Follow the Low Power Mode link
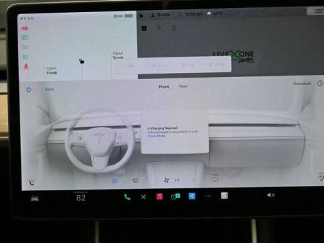 [x=172, y=134]
